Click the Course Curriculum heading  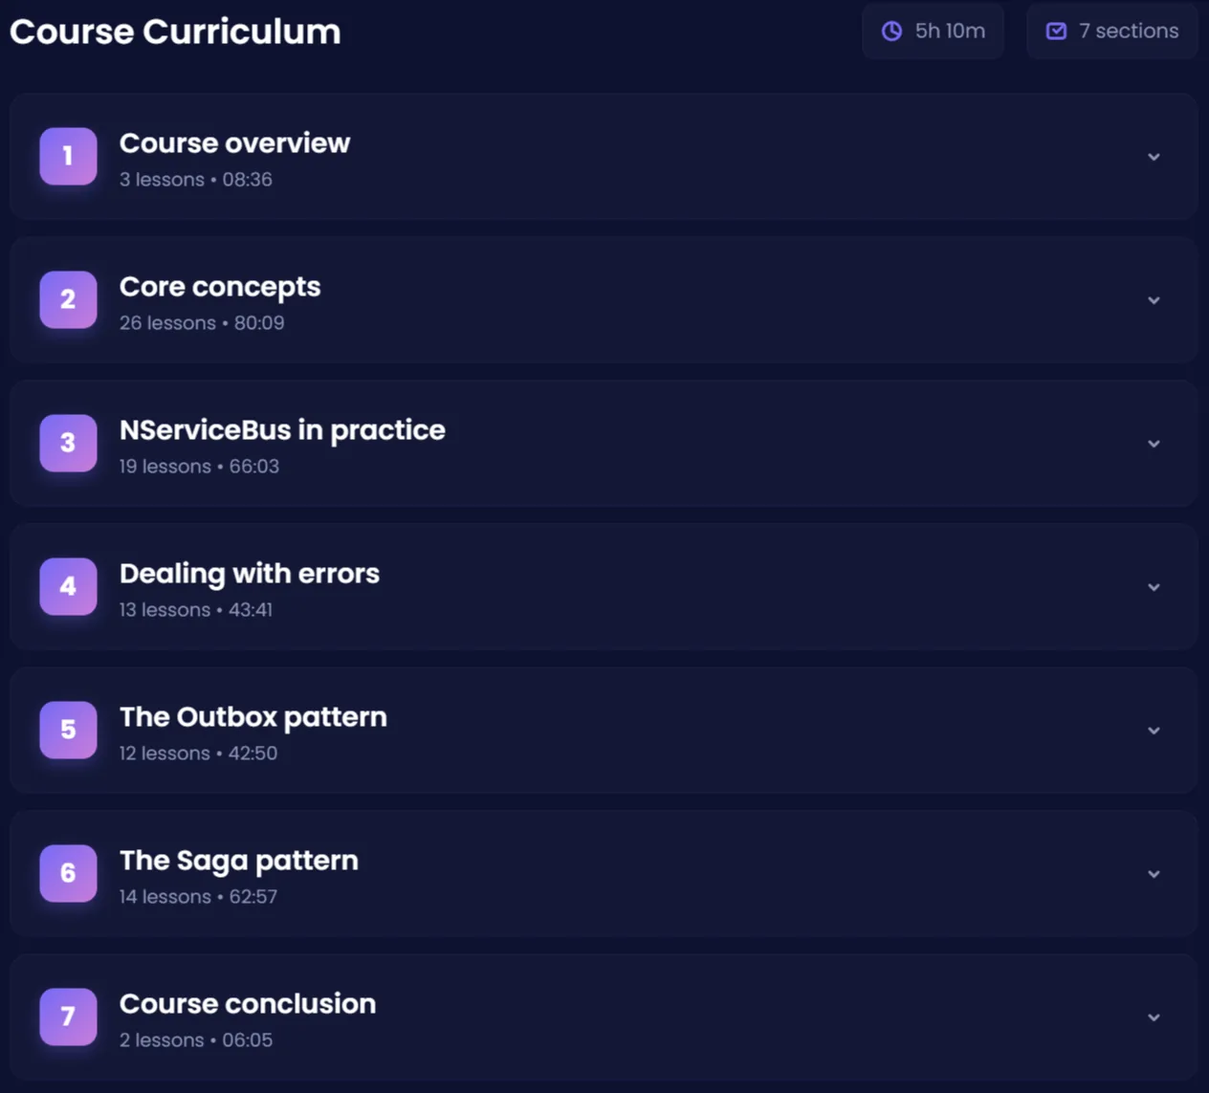pyautogui.click(x=175, y=32)
